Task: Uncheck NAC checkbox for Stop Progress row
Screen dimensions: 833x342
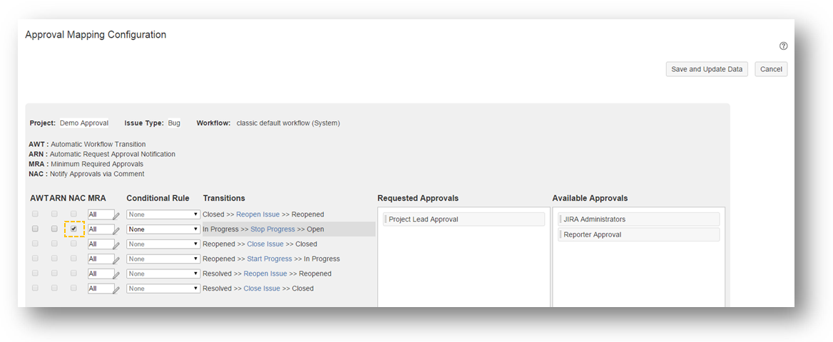Action: coord(73,229)
